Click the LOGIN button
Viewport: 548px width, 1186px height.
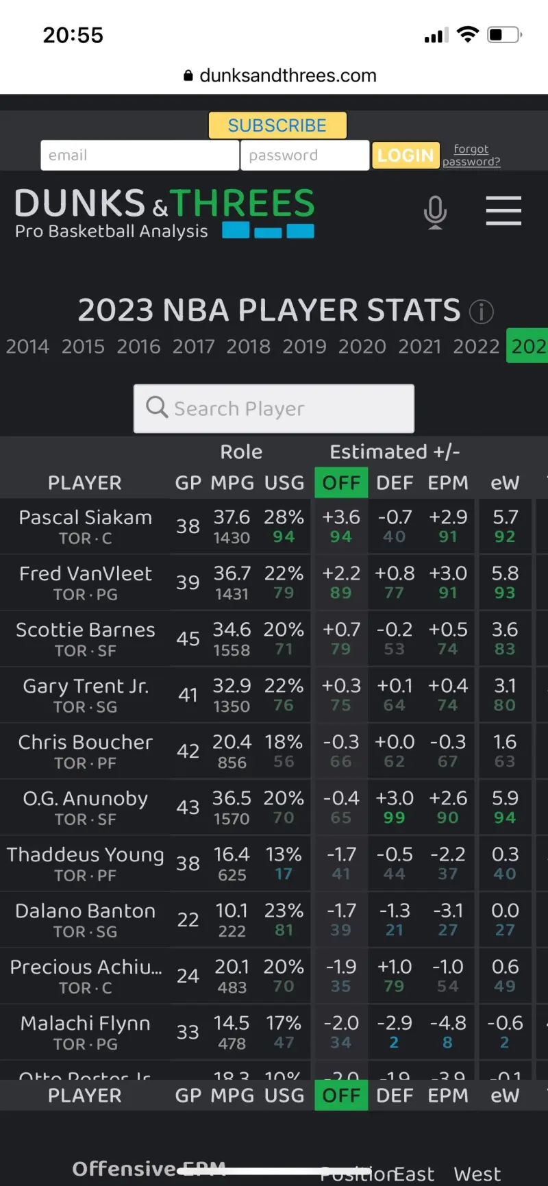coord(406,156)
